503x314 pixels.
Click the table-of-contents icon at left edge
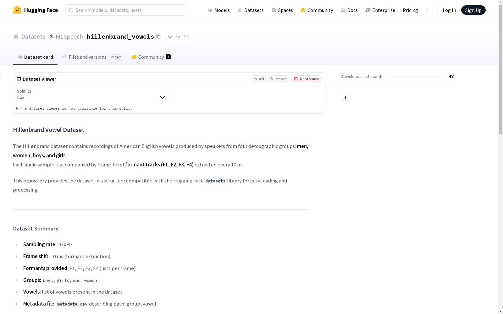point(2,76)
